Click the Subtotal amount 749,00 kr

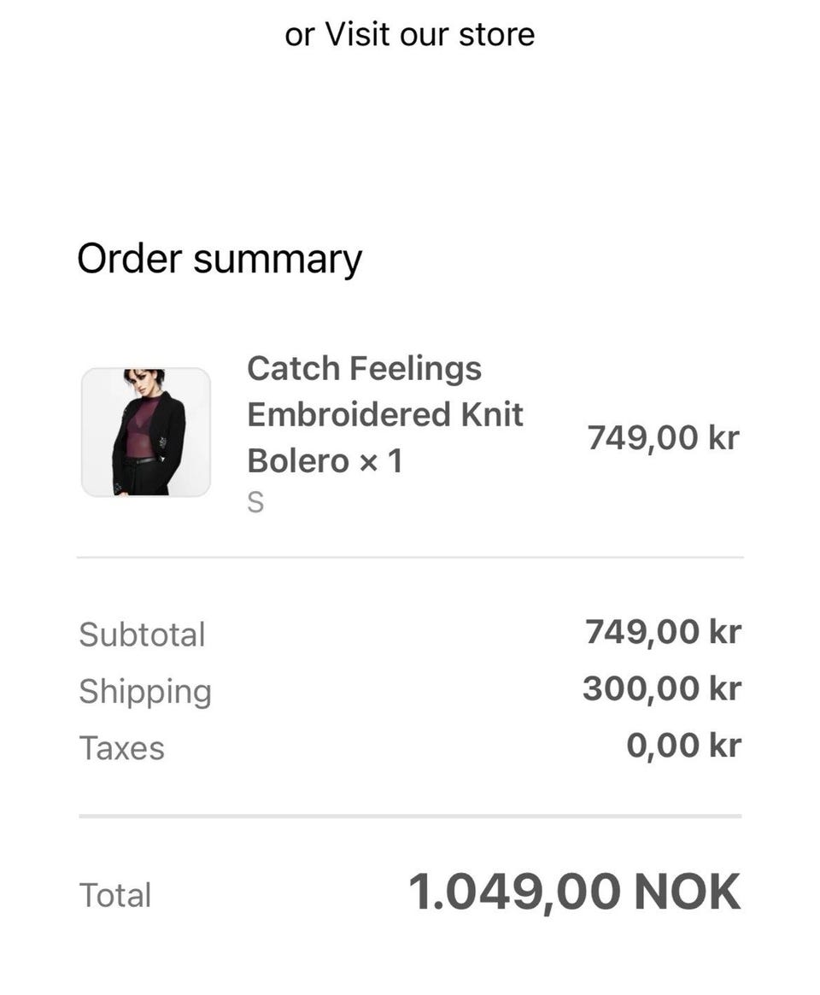pos(662,632)
